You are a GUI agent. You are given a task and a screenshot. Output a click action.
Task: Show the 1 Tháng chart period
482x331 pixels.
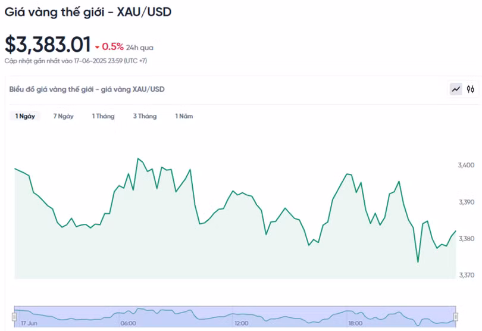[103, 116]
